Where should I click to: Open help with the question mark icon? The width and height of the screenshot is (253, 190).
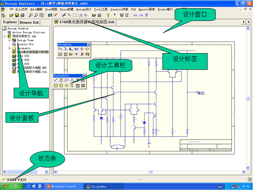coord(146,15)
